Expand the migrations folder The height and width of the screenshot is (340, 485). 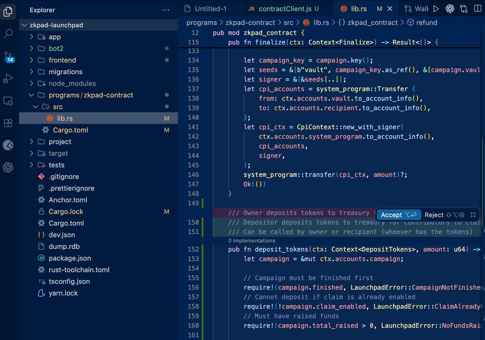coord(99,72)
